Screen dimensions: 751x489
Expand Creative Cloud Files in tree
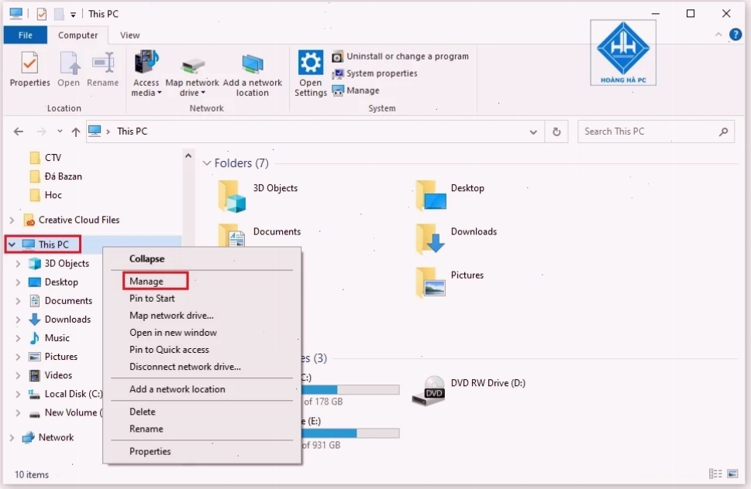point(12,220)
